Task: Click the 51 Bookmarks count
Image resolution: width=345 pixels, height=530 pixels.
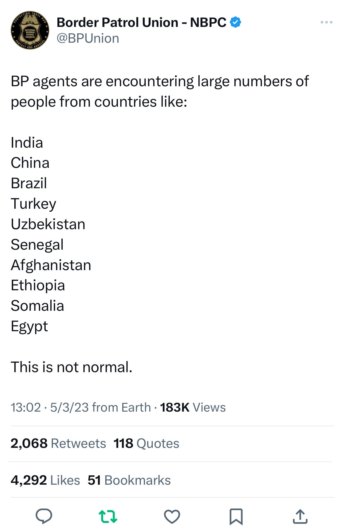Action: 129,480
